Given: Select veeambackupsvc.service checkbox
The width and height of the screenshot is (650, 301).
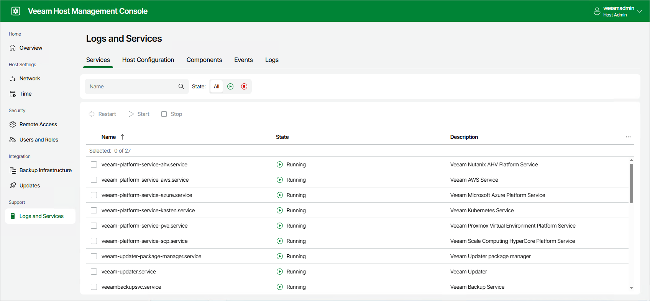Looking at the screenshot, I should 94,287.
